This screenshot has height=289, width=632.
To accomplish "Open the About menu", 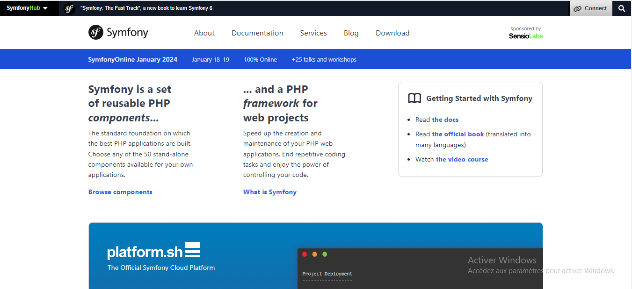I will point(204,33).
